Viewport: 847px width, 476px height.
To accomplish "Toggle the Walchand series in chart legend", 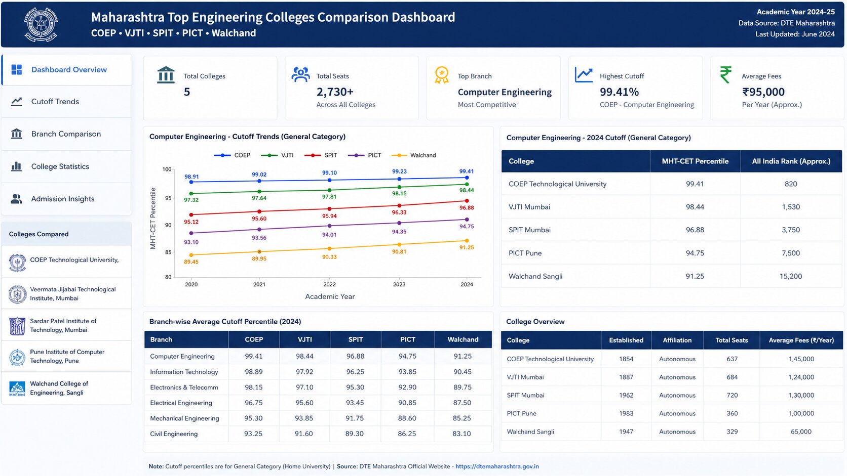I will 413,155.
